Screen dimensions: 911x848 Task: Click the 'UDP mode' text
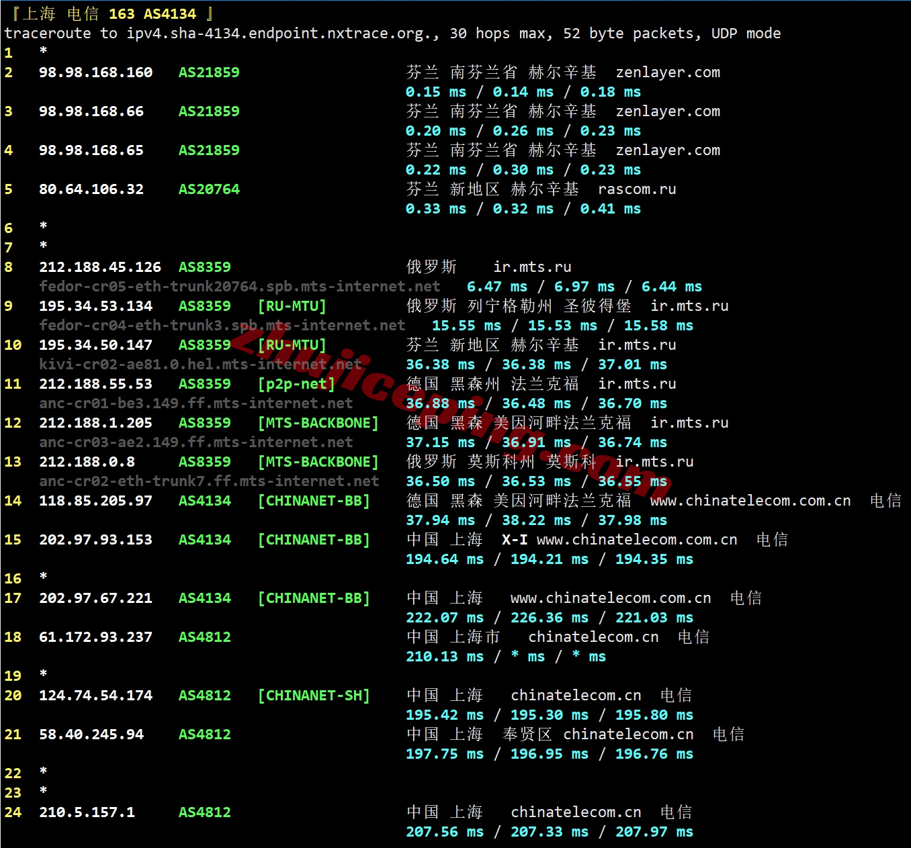pyautogui.click(x=746, y=34)
